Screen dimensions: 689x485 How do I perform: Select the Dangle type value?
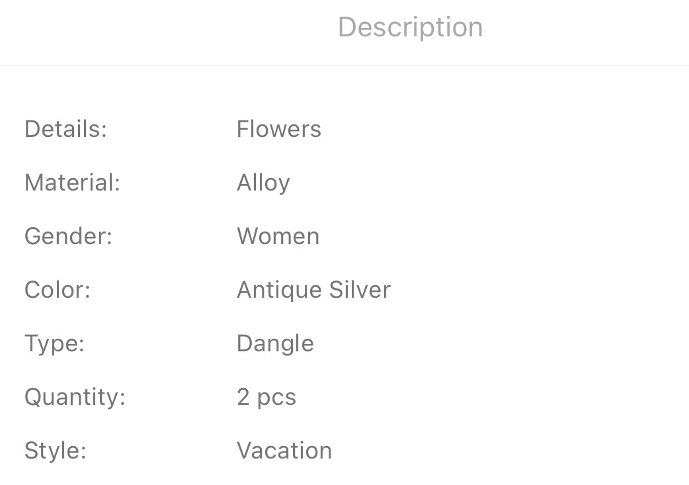click(x=275, y=344)
